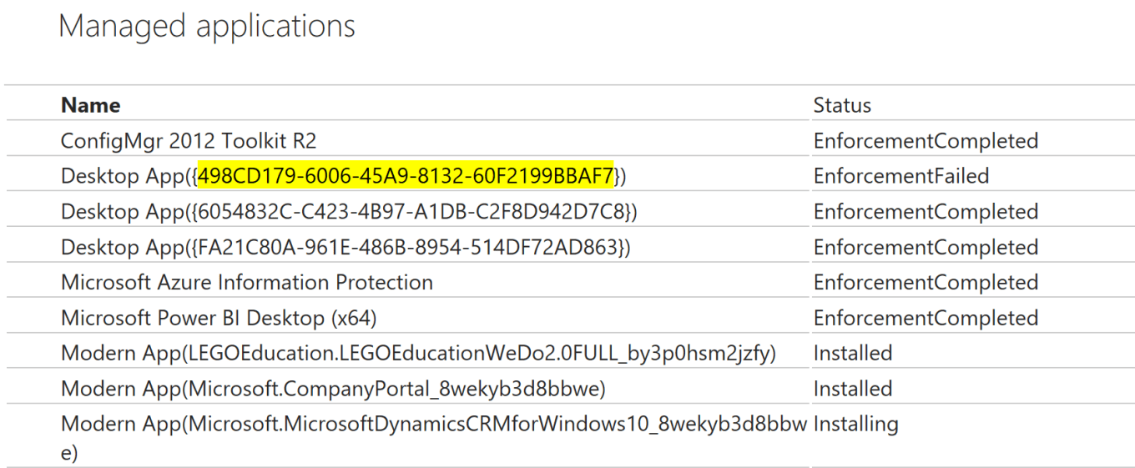This screenshot has height=468, width=1135.
Task: Open Desktop App FA21C80A entry
Action: click(x=346, y=247)
